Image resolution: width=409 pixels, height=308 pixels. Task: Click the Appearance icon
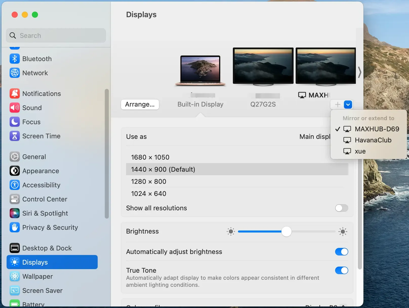(x=15, y=171)
